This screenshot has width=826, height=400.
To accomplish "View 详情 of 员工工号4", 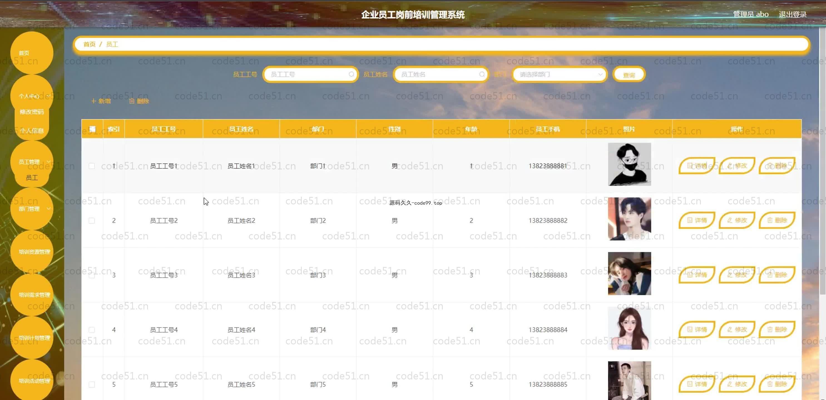I will point(697,329).
